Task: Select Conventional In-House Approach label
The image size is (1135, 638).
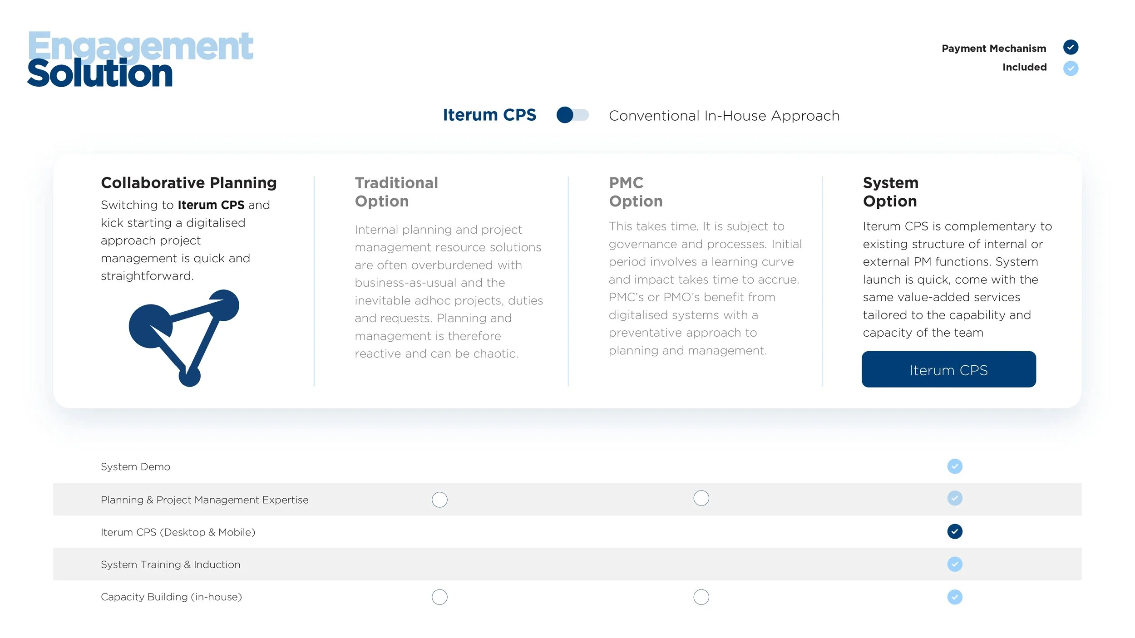Action: pos(724,116)
